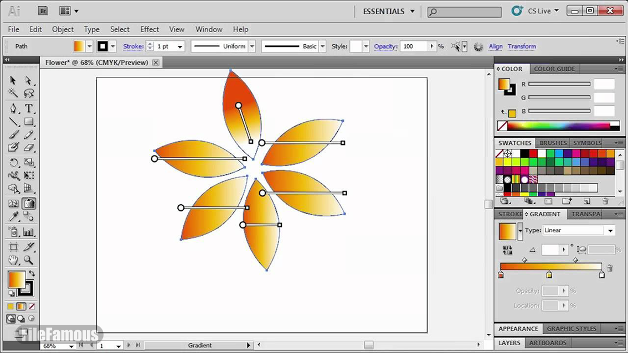The height and width of the screenshot is (353, 628).
Task: Switch to the GRAPHIC STYLES tab
Action: (572, 329)
